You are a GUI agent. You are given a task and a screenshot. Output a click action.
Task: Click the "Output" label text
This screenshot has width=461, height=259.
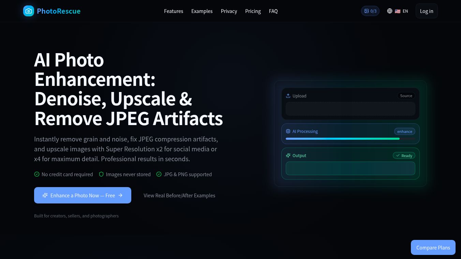[299, 155]
